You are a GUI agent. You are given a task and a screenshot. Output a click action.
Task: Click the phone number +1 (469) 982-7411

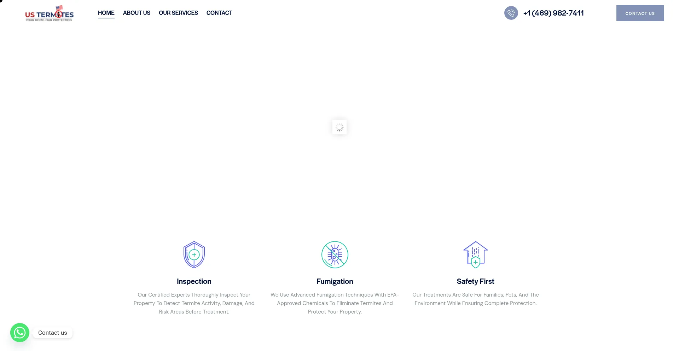click(553, 13)
